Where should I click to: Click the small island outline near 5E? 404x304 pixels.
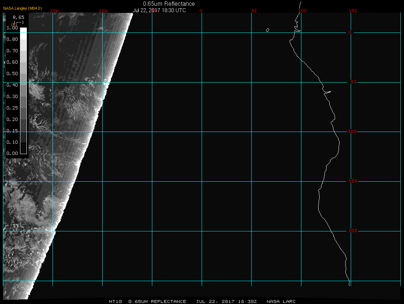[267, 30]
